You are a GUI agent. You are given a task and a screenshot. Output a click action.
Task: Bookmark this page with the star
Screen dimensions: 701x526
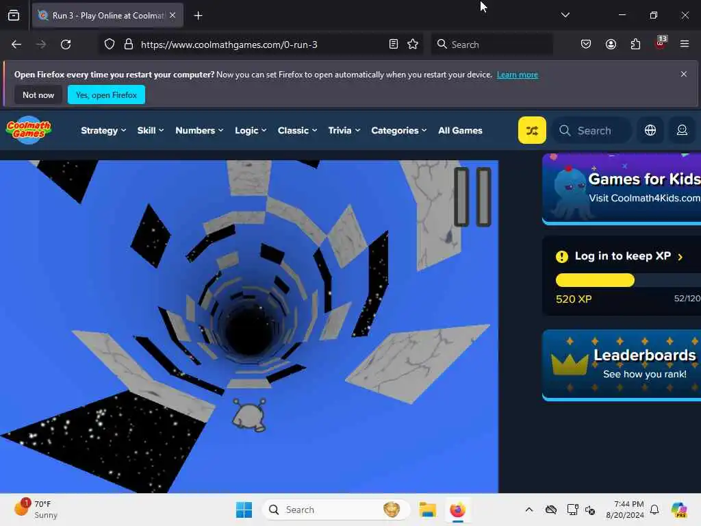(x=413, y=45)
